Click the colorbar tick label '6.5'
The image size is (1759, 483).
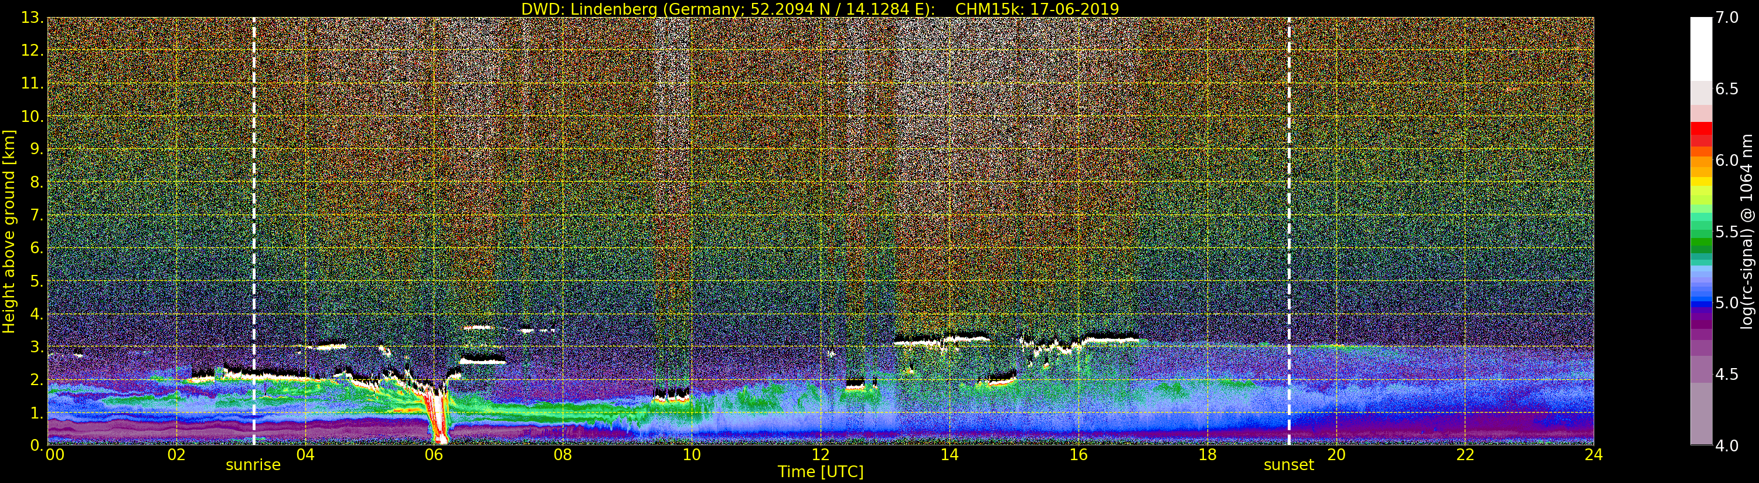pyautogui.click(x=1727, y=89)
